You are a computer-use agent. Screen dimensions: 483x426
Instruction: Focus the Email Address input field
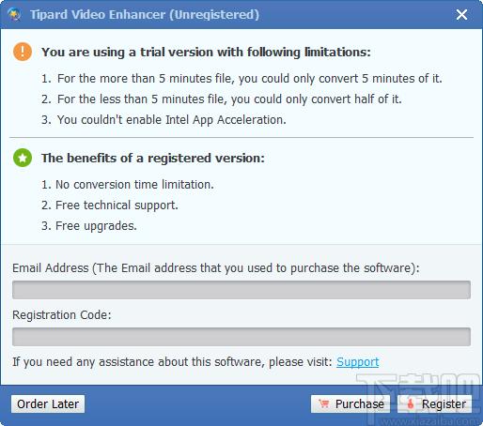pos(241,290)
